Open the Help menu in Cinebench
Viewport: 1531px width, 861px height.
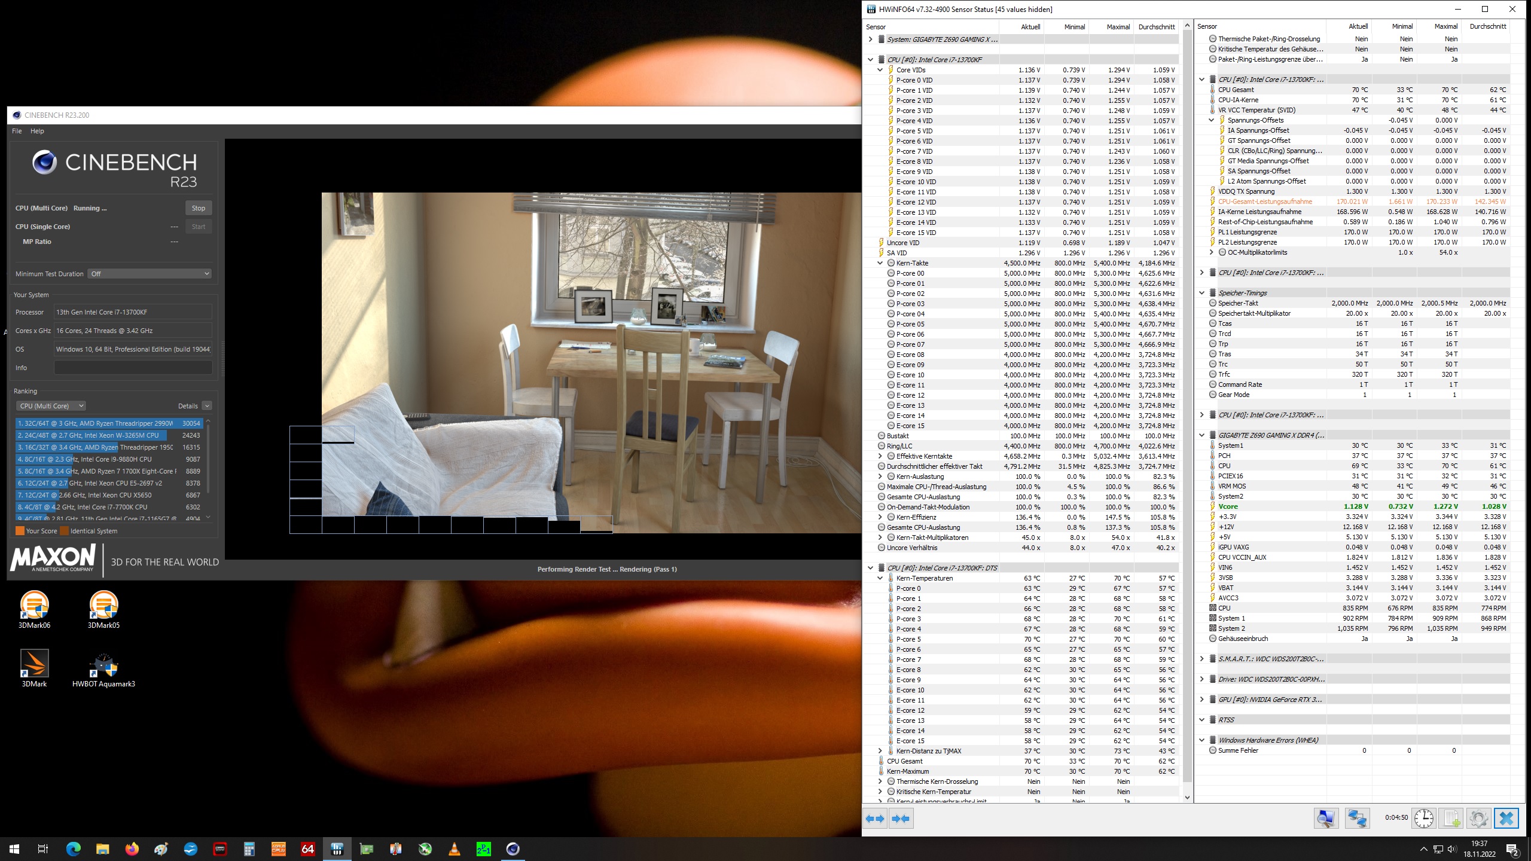[x=37, y=131]
